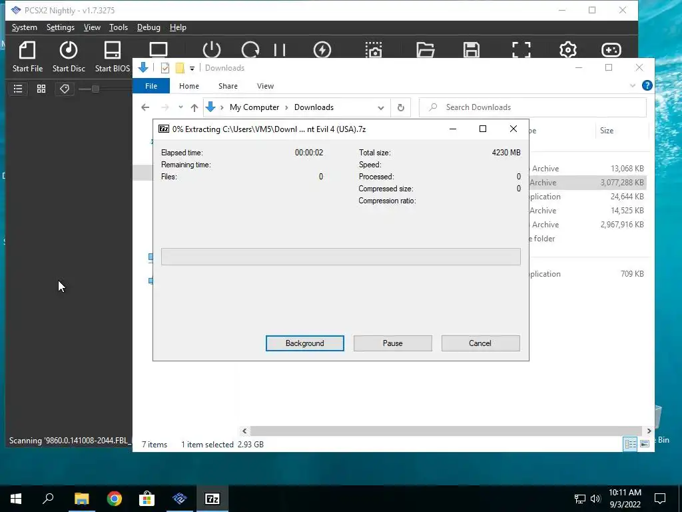Open the Settings menu in PCSX2
Viewport: 682px width, 512px height.
(61, 27)
